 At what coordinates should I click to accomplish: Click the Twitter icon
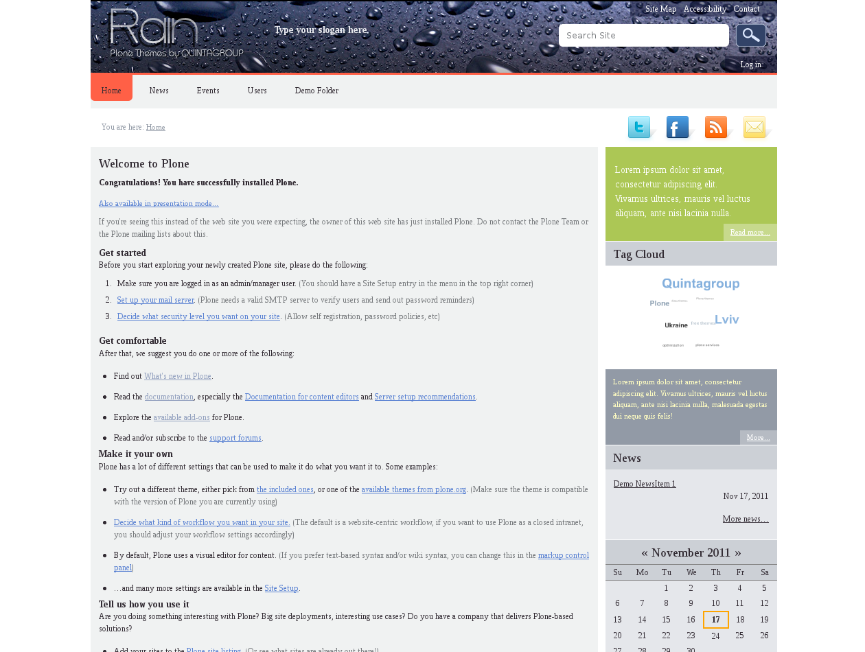639,128
